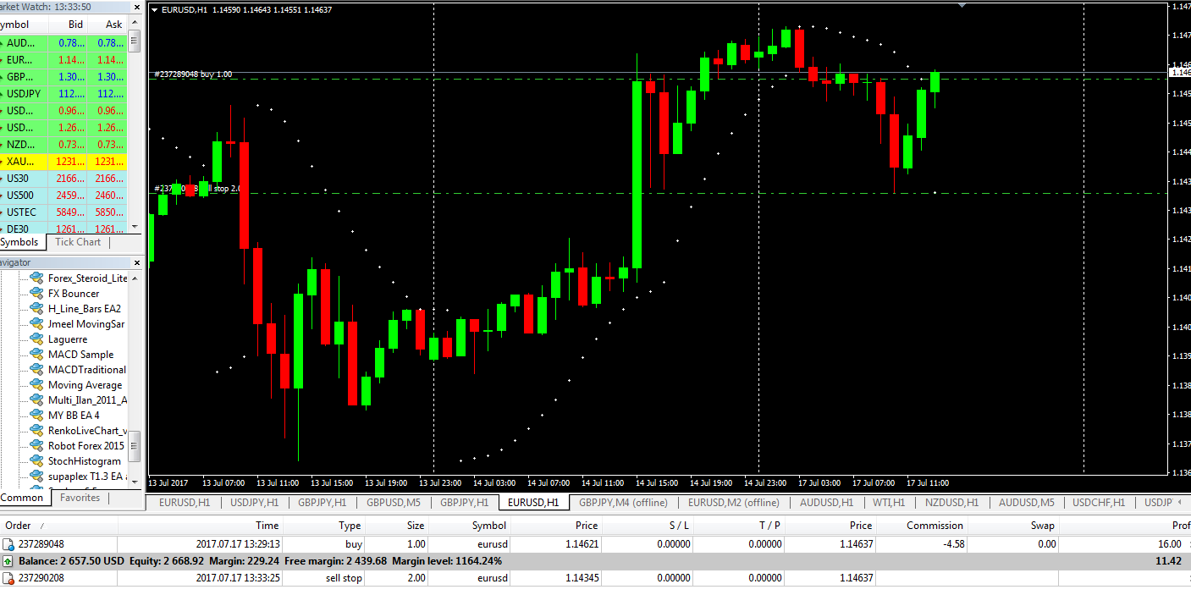Select the Forex_Steroid_Lite expert advisor icon
The width and height of the screenshot is (1191, 595).
click(x=36, y=278)
